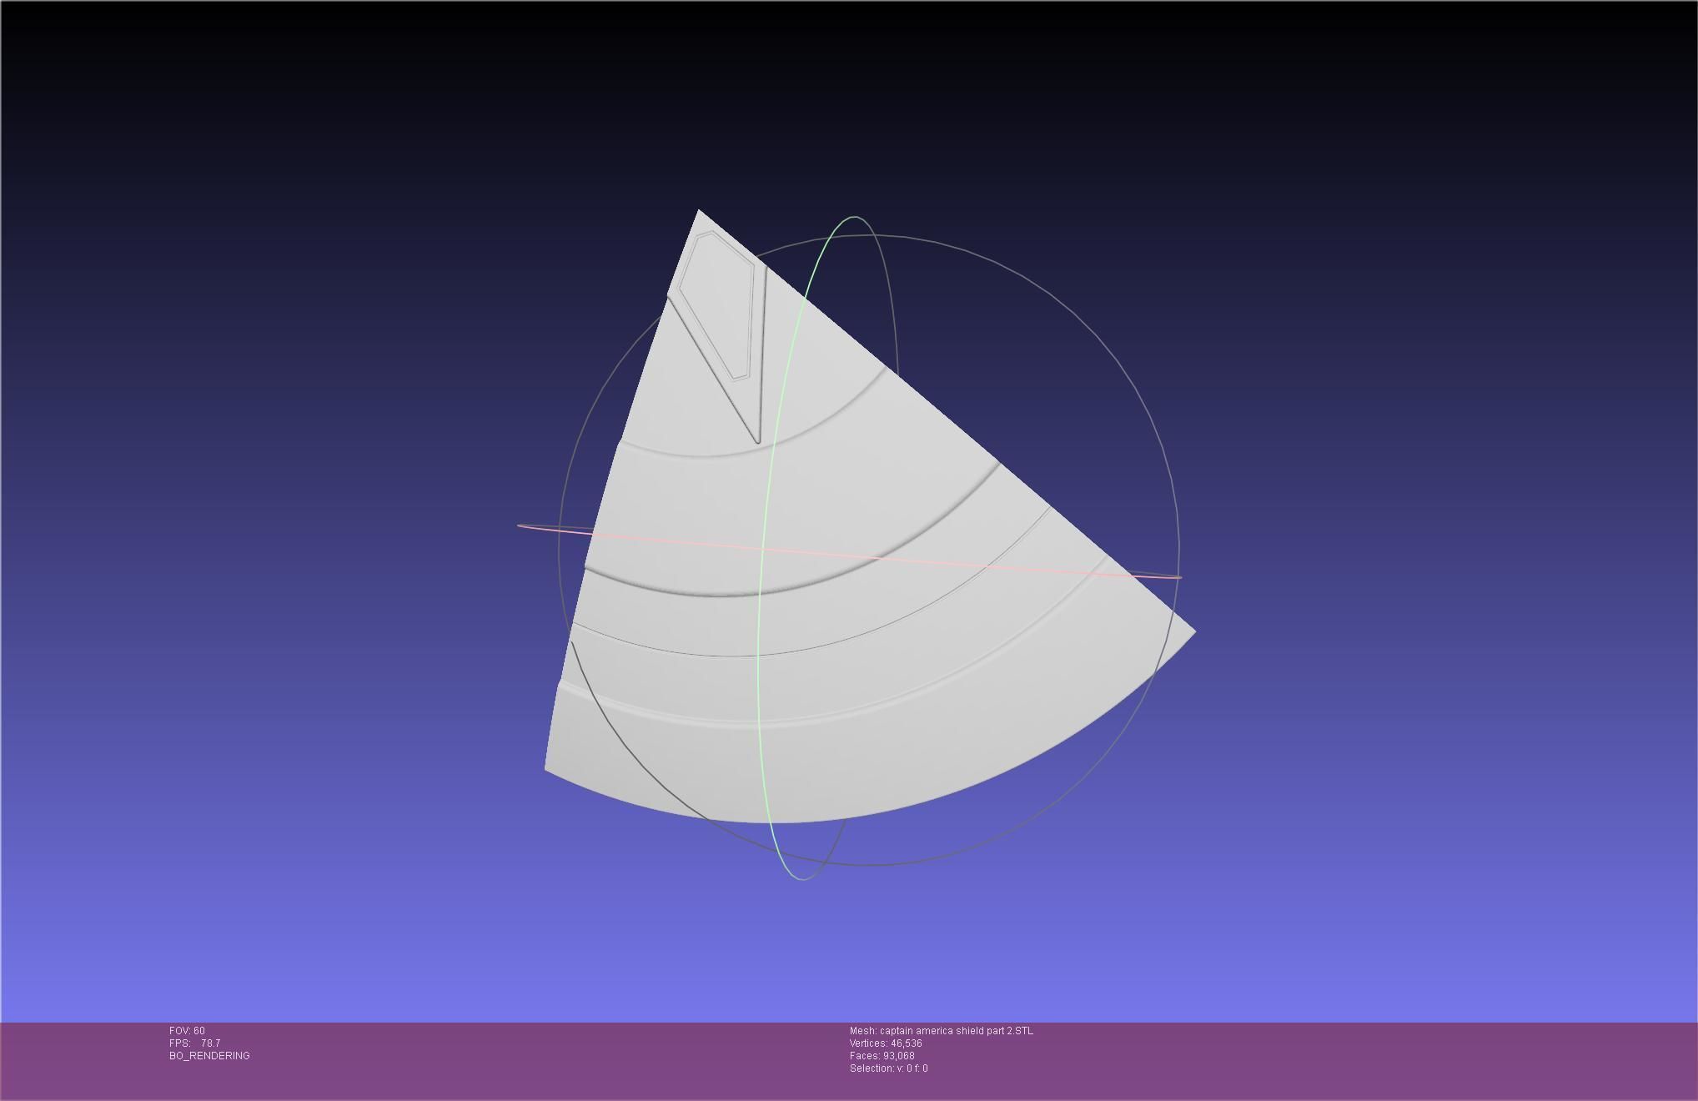Screen dimensions: 1698x1101
Task: Click the V-shaped star point engraving tip
Action: point(757,440)
